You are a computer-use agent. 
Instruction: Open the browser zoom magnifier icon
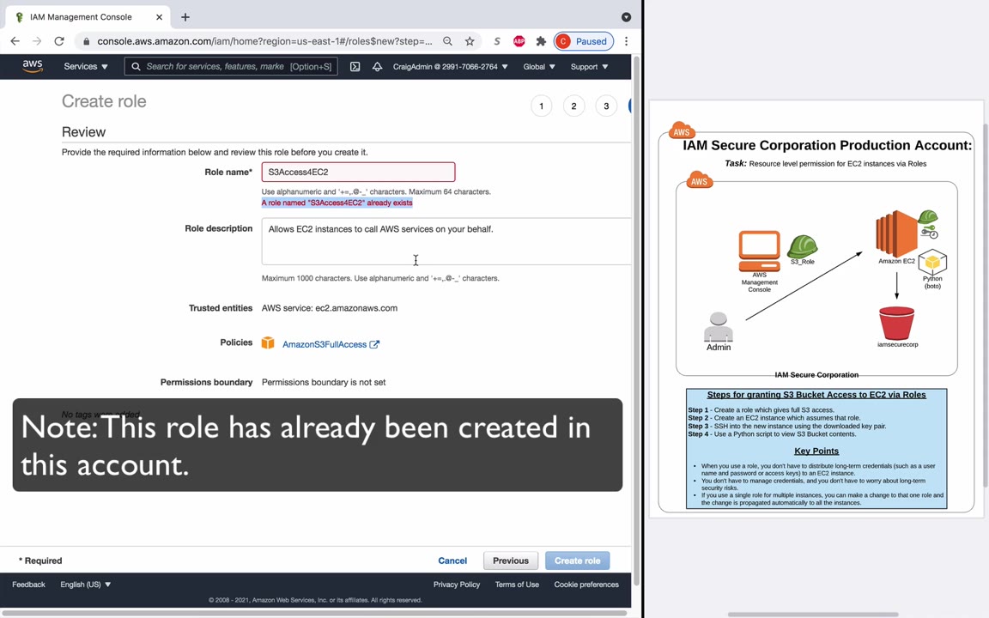[447, 41]
